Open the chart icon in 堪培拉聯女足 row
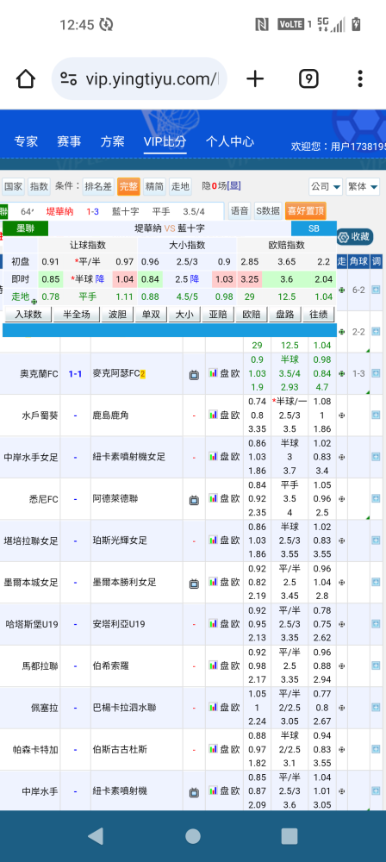Screen dimensions: 386x862 coord(214,540)
